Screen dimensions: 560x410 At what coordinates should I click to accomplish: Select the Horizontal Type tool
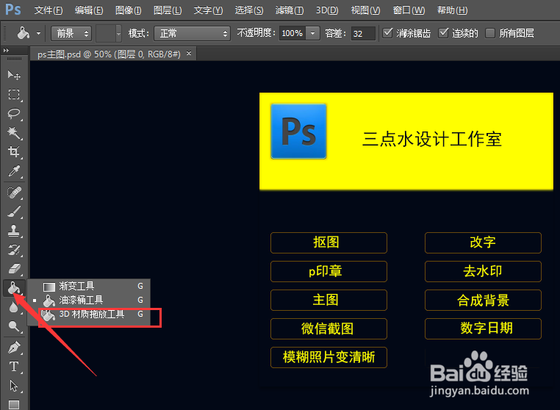14,367
